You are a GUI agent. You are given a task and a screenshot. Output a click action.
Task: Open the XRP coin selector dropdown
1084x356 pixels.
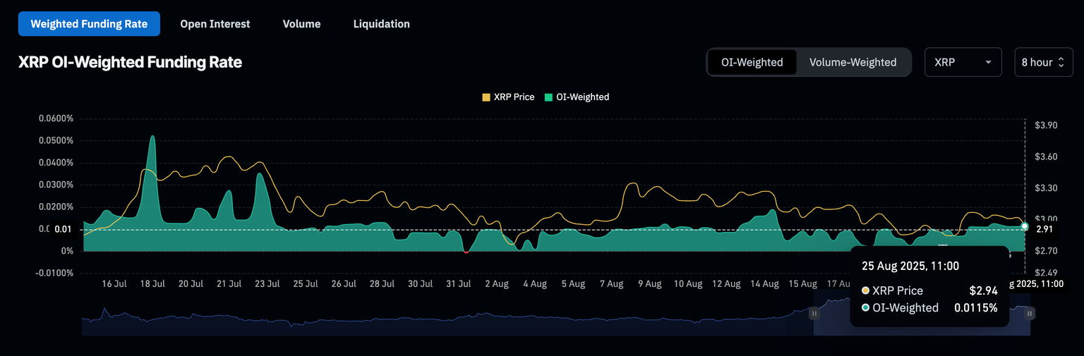click(x=962, y=62)
